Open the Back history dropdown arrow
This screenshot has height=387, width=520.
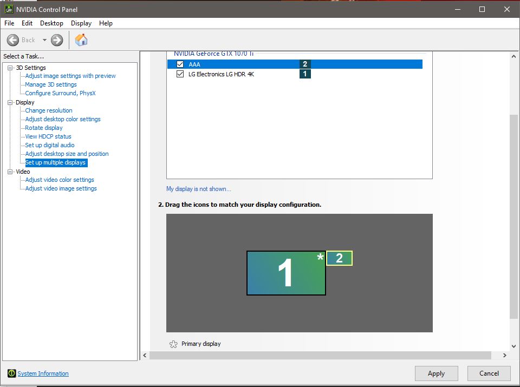(44, 40)
